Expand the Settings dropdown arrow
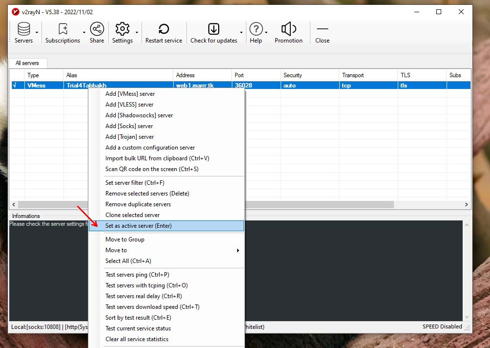490x348 pixels. [137, 33]
